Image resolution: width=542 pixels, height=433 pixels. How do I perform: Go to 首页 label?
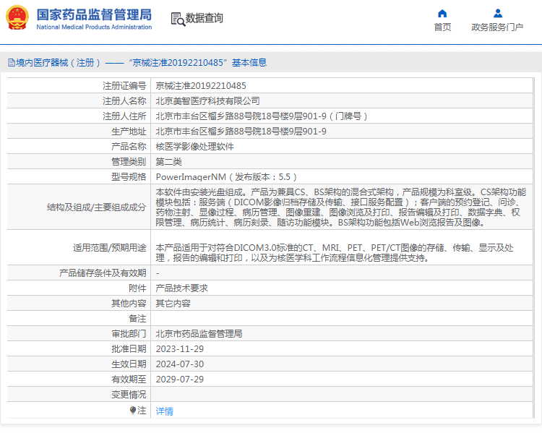pyautogui.click(x=442, y=27)
